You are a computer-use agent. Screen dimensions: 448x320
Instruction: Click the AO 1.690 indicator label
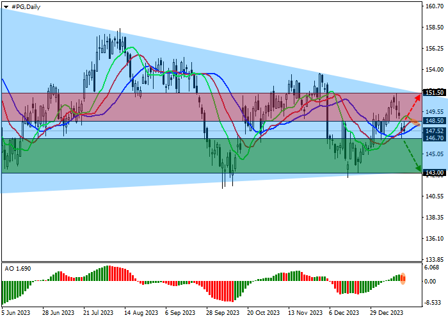(x=18, y=269)
